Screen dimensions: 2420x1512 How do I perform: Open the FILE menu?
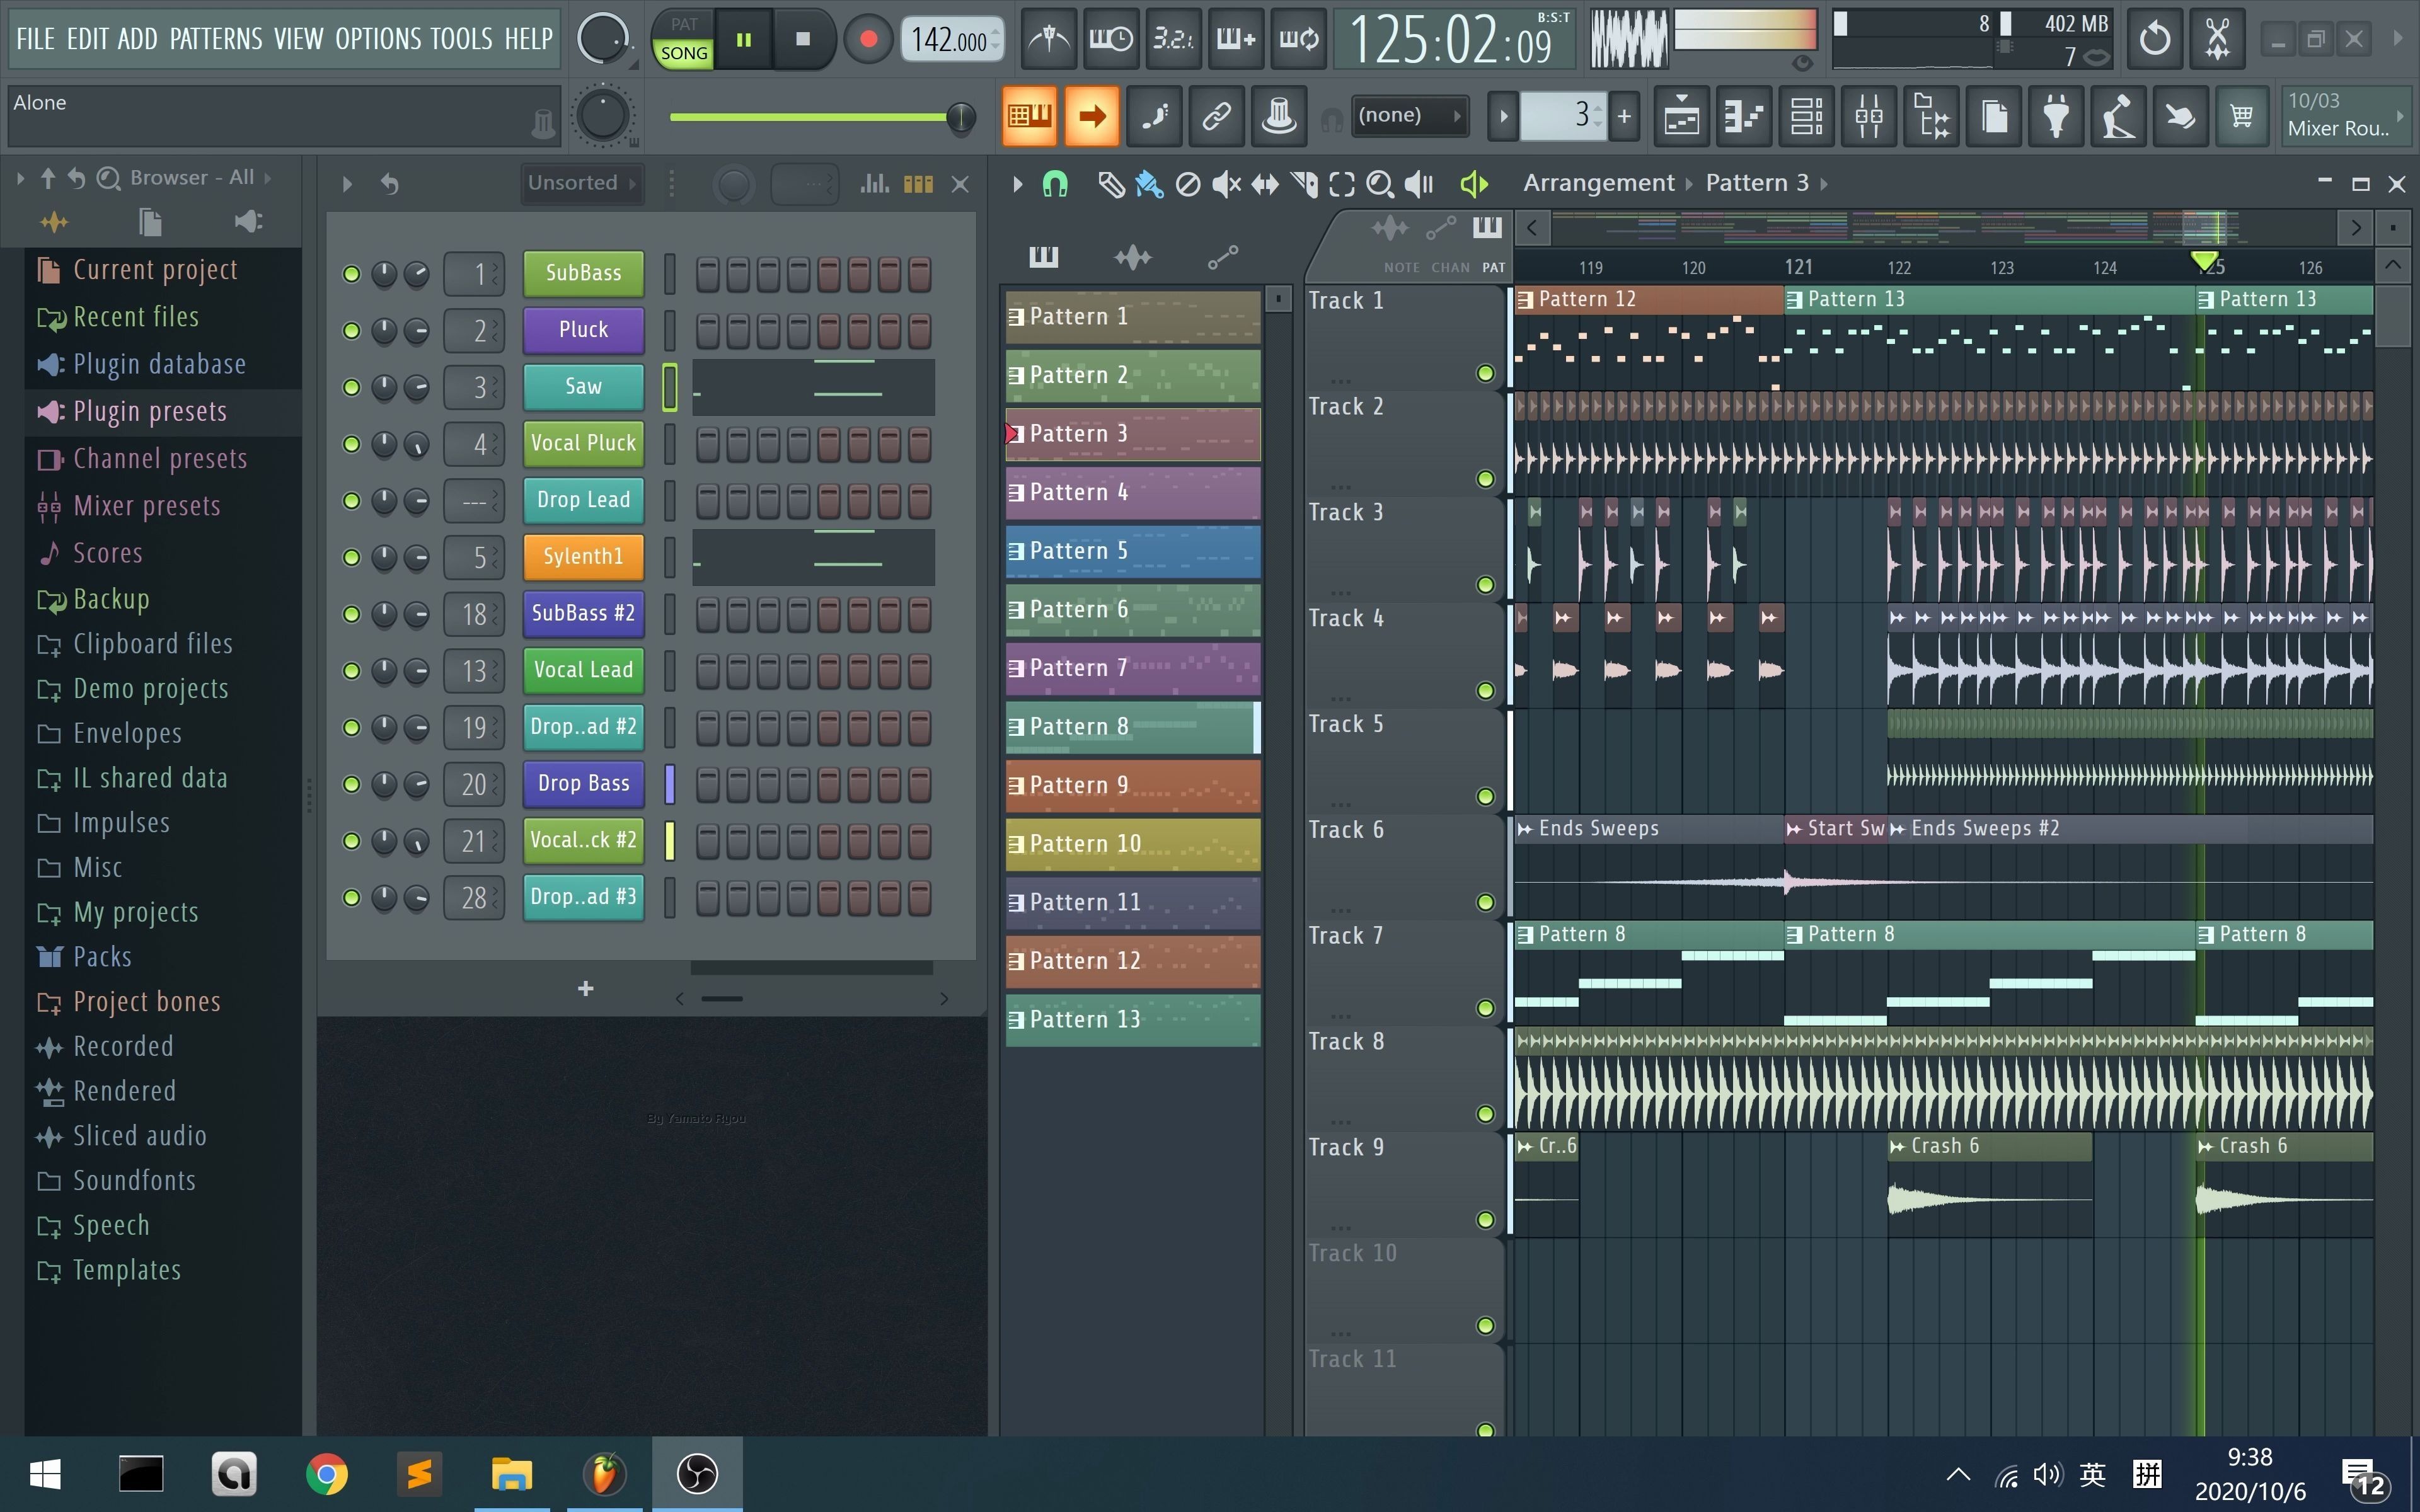(35, 39)
